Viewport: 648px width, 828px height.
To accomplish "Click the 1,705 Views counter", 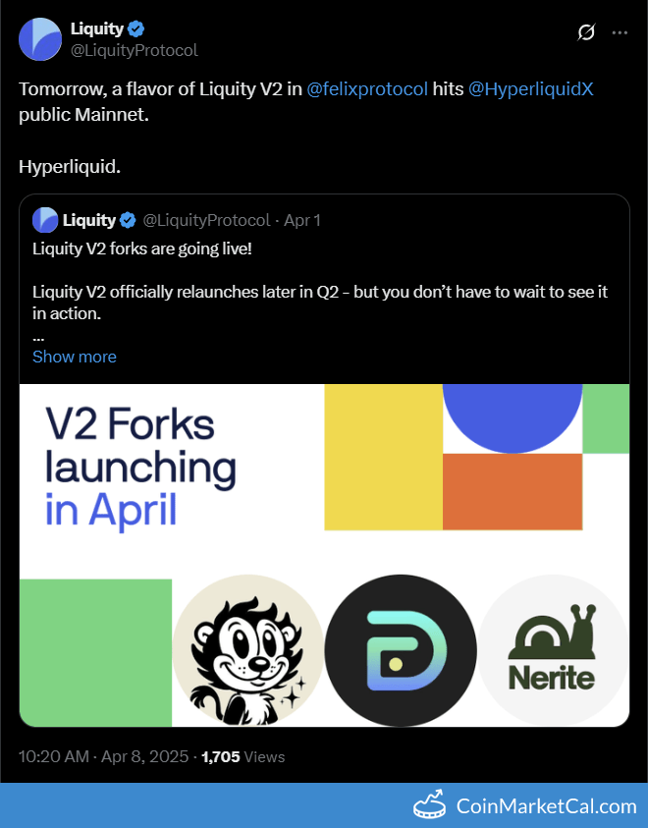I will [x=243, y=756].
